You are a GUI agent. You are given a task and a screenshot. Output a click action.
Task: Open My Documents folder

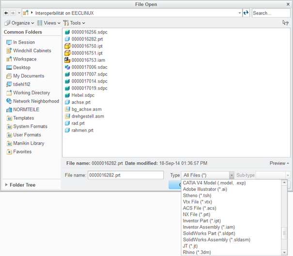pos(25,76)
